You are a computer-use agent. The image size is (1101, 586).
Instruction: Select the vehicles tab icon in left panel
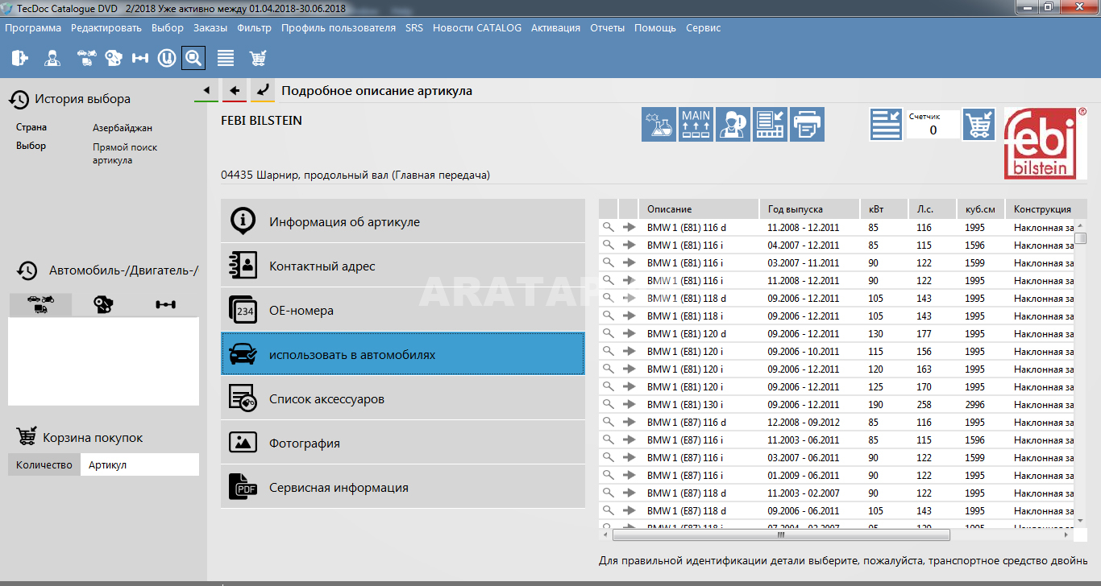[40, 304]
